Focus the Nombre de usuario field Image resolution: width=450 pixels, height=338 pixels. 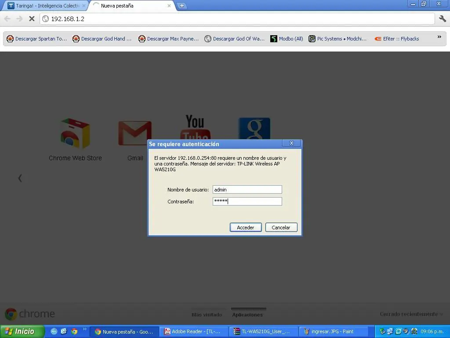[247, 190]
